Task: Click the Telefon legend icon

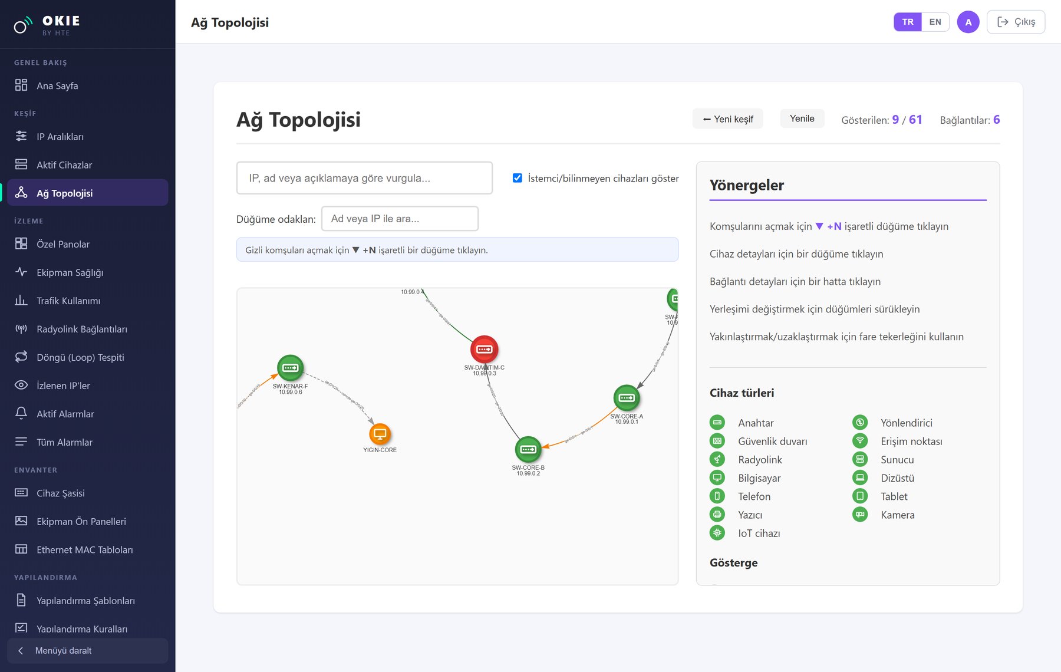Action: [x=717, y=496]
